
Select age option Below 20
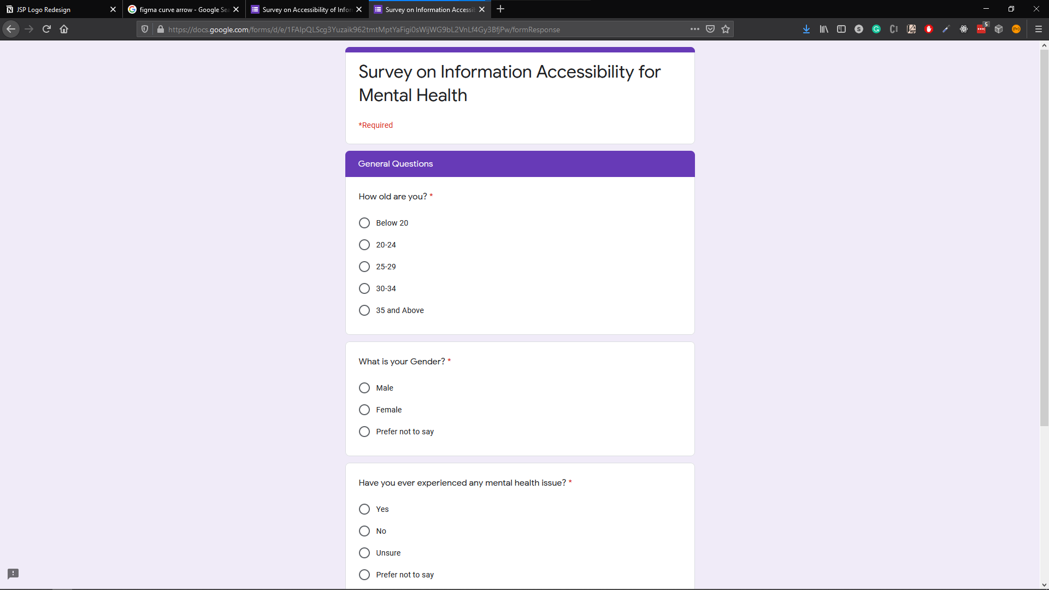(364, 223)
